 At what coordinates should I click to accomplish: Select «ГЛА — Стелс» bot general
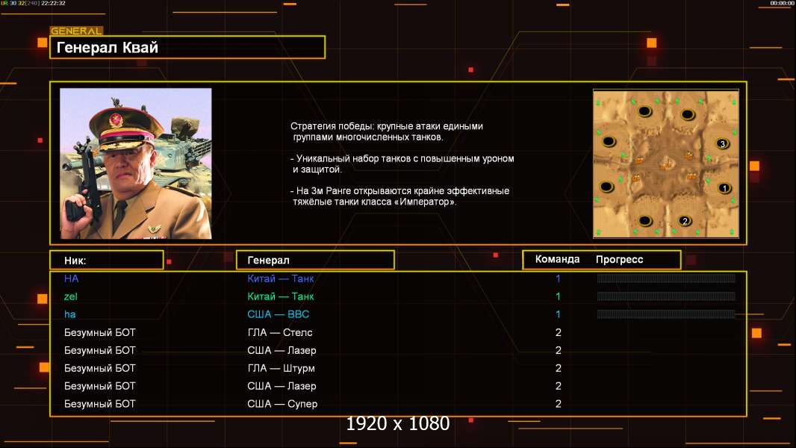280,332
